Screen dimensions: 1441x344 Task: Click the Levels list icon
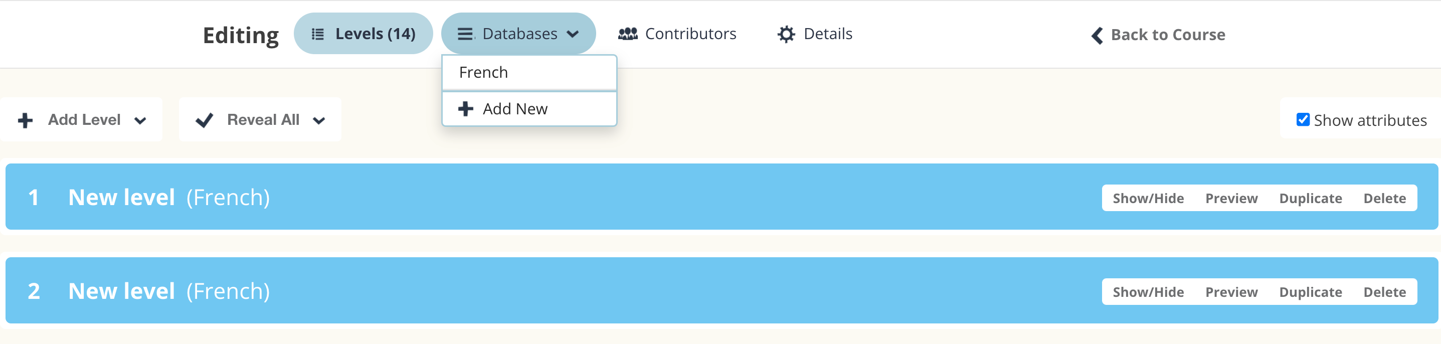point(318,35)
